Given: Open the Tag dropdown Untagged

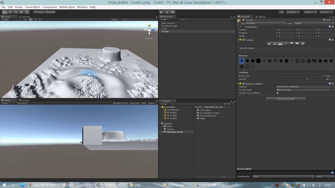Looking at the screenshot, I should coord(265,23).
